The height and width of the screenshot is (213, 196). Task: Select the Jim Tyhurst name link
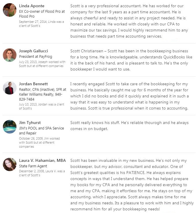click(30, 123)
